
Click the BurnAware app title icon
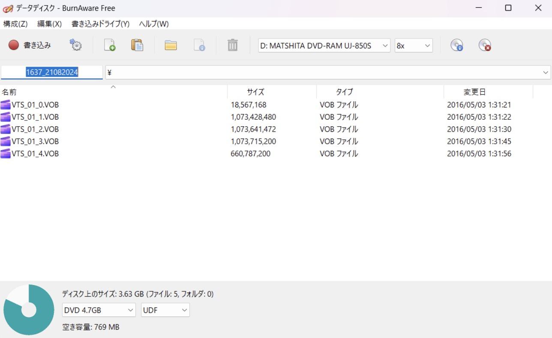[8, 8]
